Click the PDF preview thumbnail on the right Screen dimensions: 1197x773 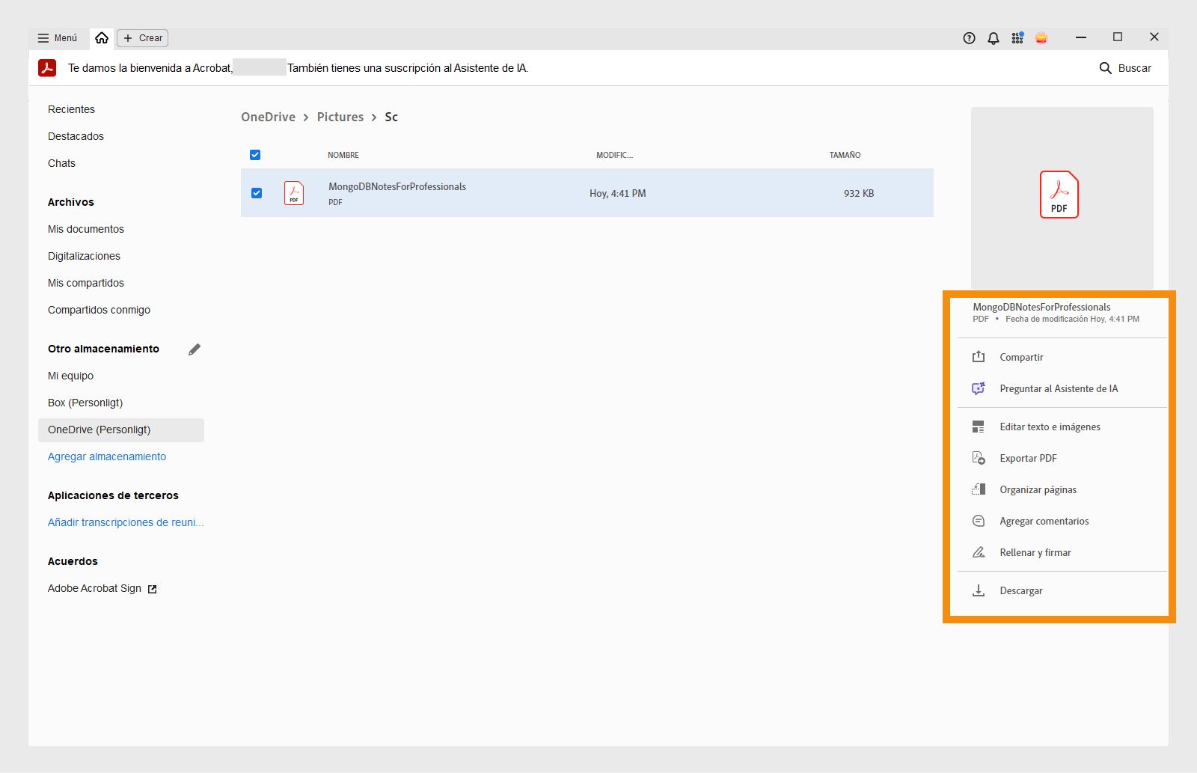(x=1059, y=195)
